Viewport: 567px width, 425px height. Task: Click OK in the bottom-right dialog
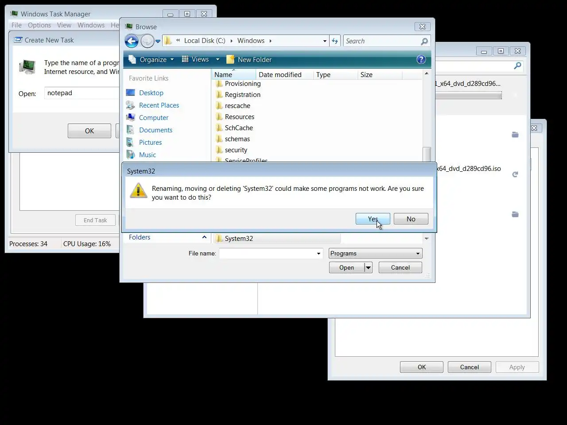(x=421, y=367)
